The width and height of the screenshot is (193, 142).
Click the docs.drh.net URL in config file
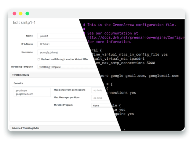(136, 37)
